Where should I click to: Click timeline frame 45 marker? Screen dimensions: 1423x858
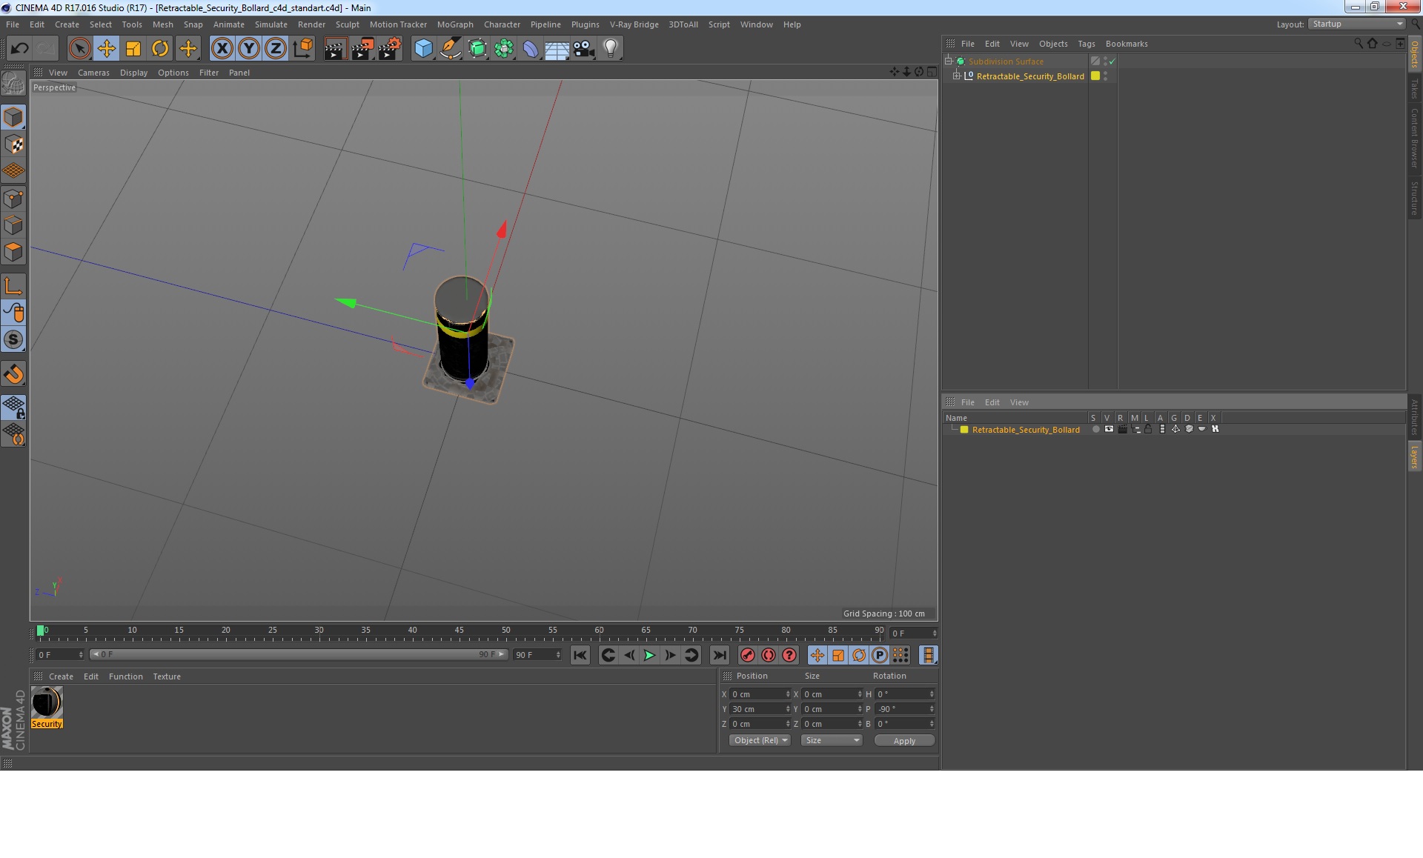tap(459, 631)
